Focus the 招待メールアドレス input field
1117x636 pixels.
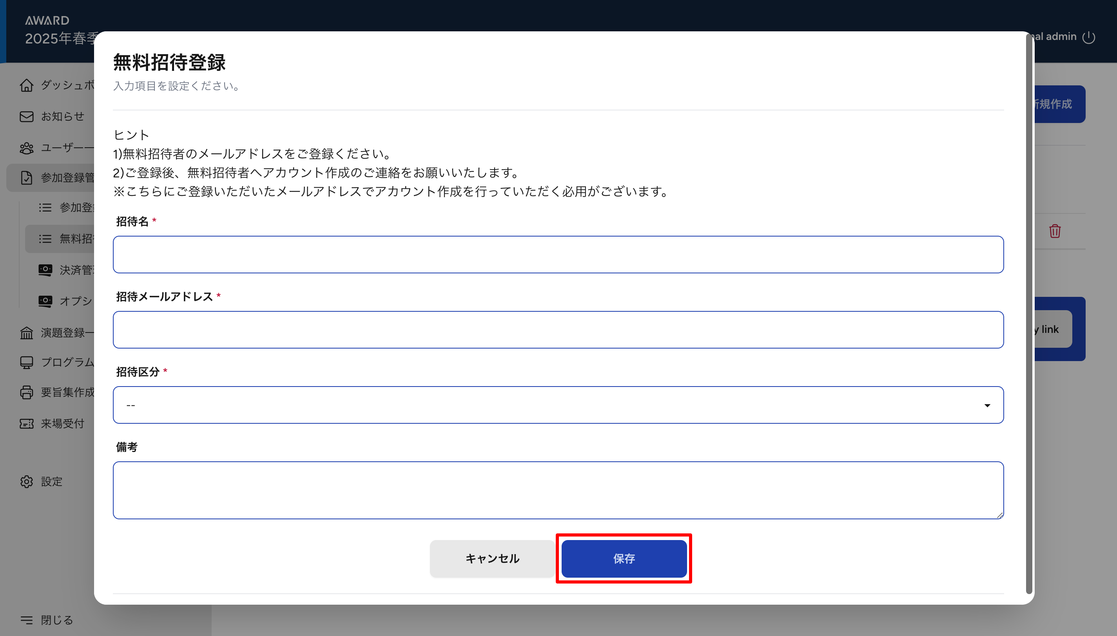pos(558,330)
